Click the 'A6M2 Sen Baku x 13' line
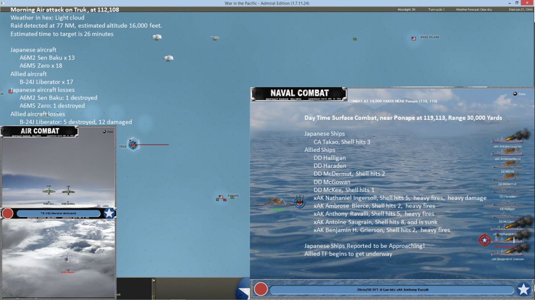Image resolution: width=535 pixels, height=300 pixels. click(x=47, y=58)
